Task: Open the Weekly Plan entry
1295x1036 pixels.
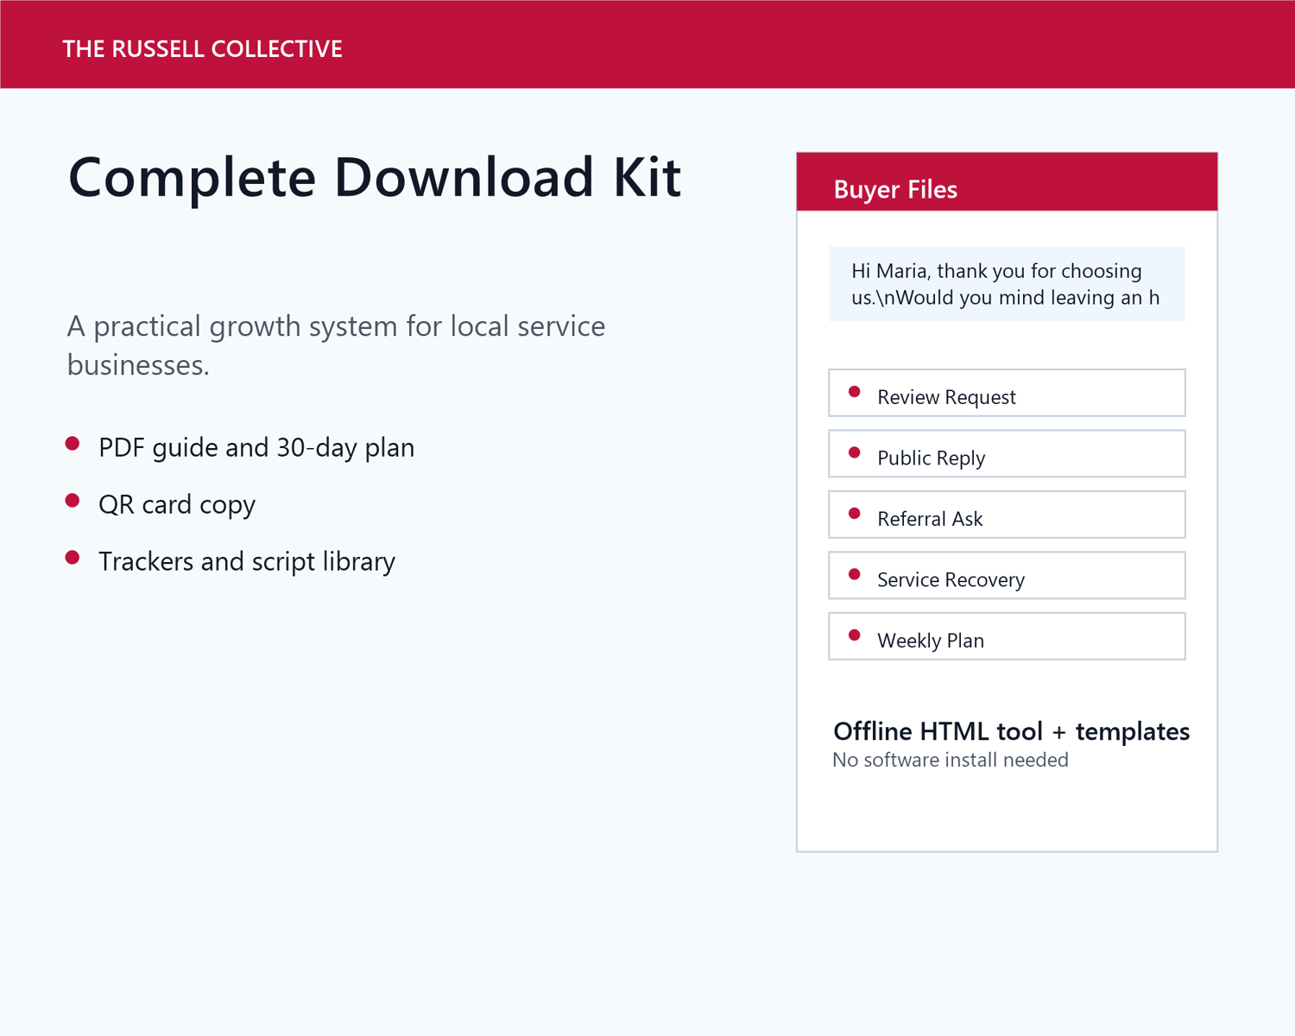Action: [1007, 636]
